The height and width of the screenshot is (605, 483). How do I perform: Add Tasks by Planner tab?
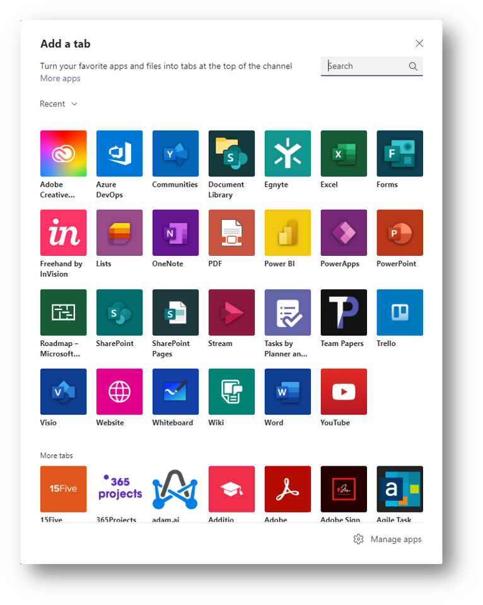coord(288,312)
